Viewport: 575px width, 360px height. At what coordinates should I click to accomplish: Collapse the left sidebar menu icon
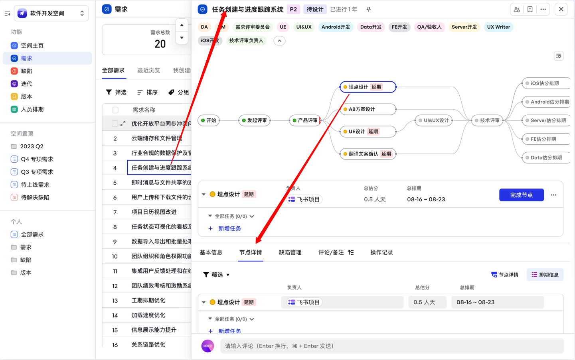coord(7,14)
